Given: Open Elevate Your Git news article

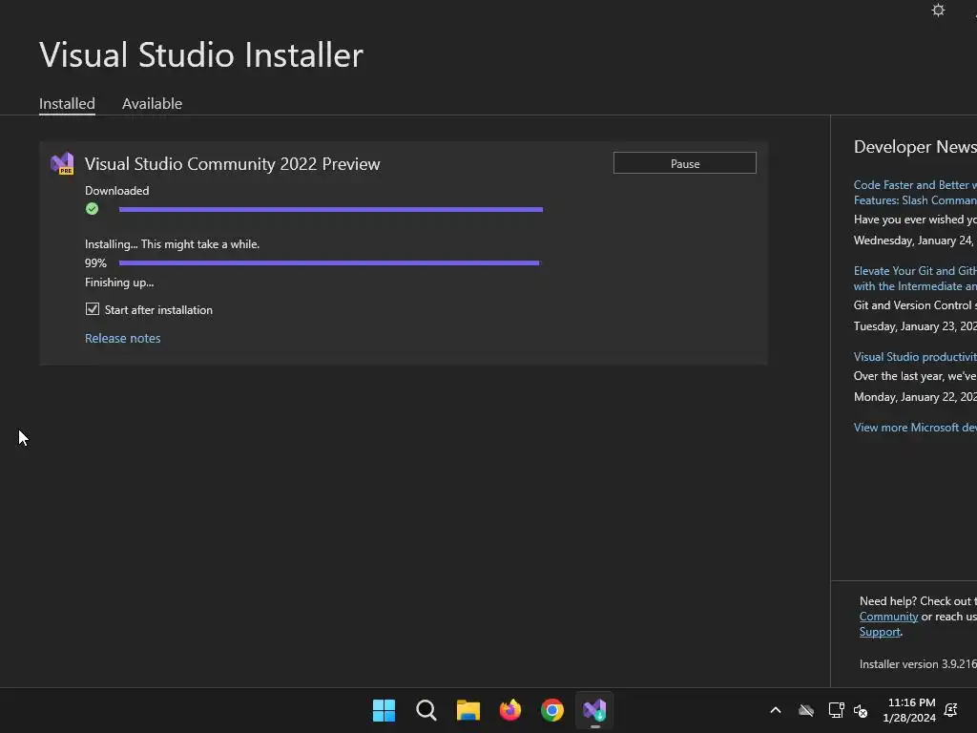Looking at the screenshot, I should pyautogui.click(x=915, y=279).
